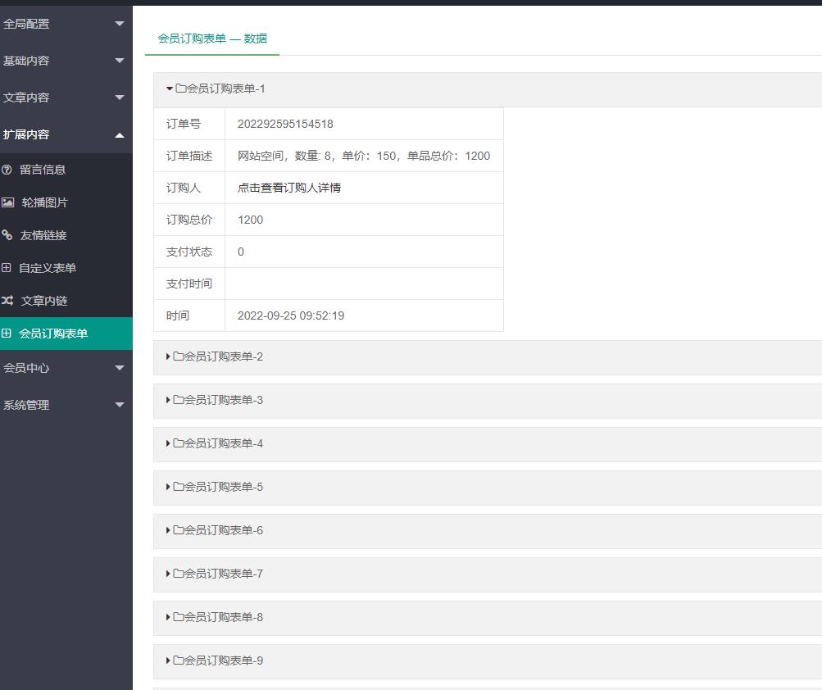Click the 留言信息 question-mark icon
Viewport: 822px width, 690px height.
tap(7, 170)
